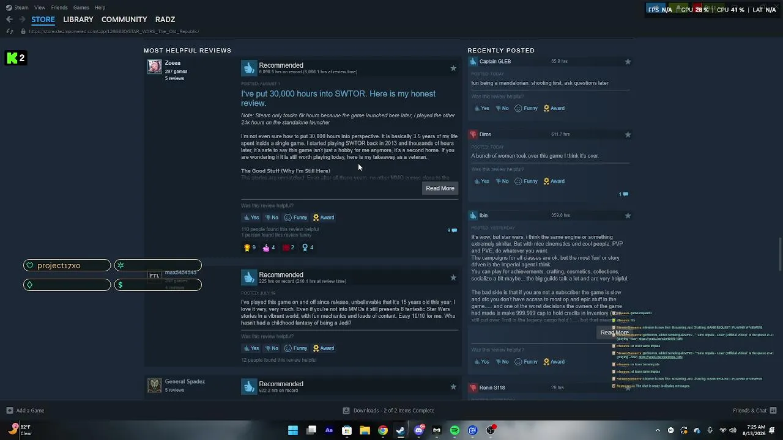The width and height of the screenshot is (783, 440).
Task: Open the Games menu
Action: pyautogui.click(x=81, y=7)
